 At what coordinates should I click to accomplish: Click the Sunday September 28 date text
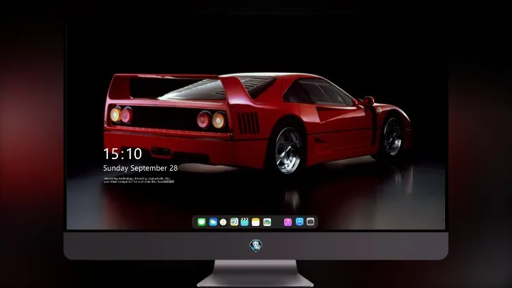[141, 168]
